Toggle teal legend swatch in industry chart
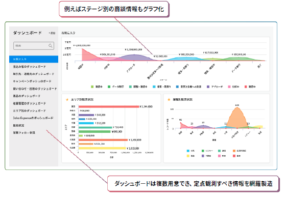This screenshot has height=197, width=286. pos(219,151)
